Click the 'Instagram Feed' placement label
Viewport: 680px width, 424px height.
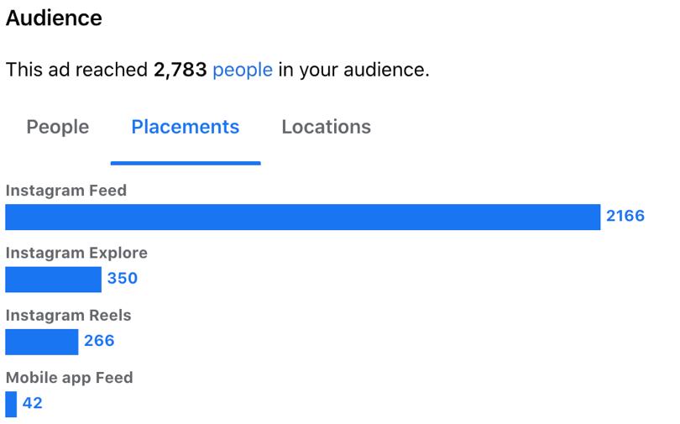coord(65,191)
